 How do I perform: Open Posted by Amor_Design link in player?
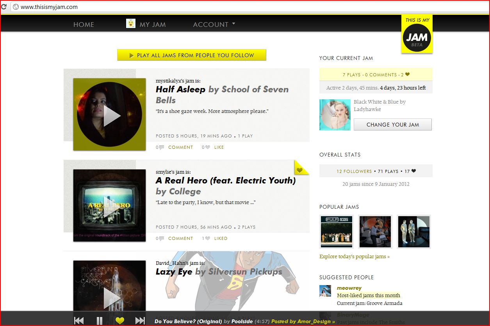tap(303, 322)
